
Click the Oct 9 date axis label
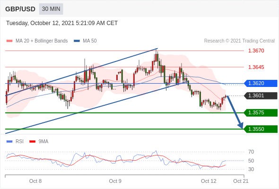pyautogui.click(x=115, y=181)
